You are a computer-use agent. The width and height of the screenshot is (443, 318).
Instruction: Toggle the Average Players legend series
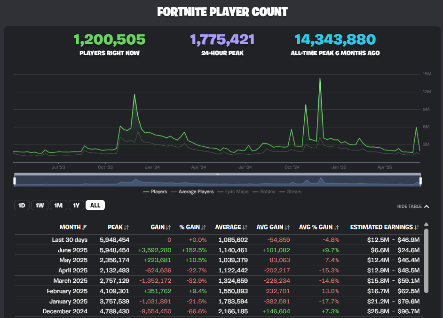pyautogui.click(x=192, y=191)
